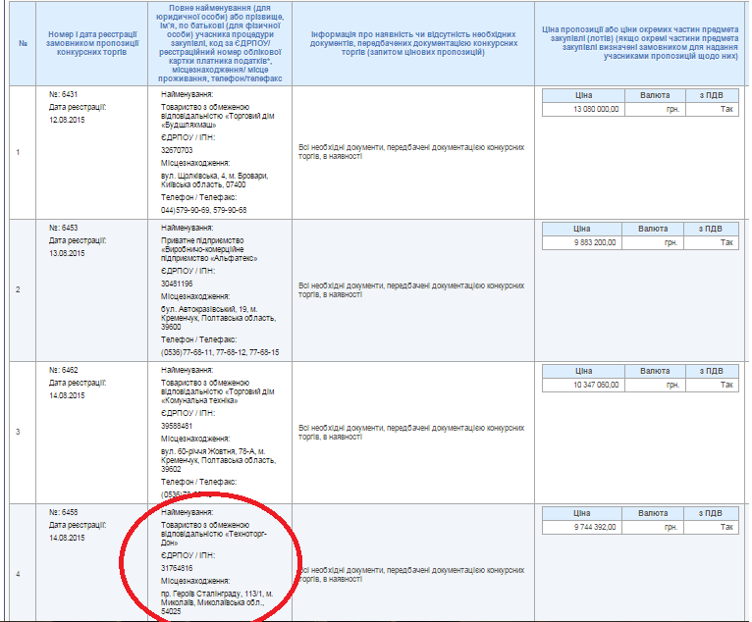
Task: Click the 'з ПДВ' header in row 2
Action: coord(712,229)
